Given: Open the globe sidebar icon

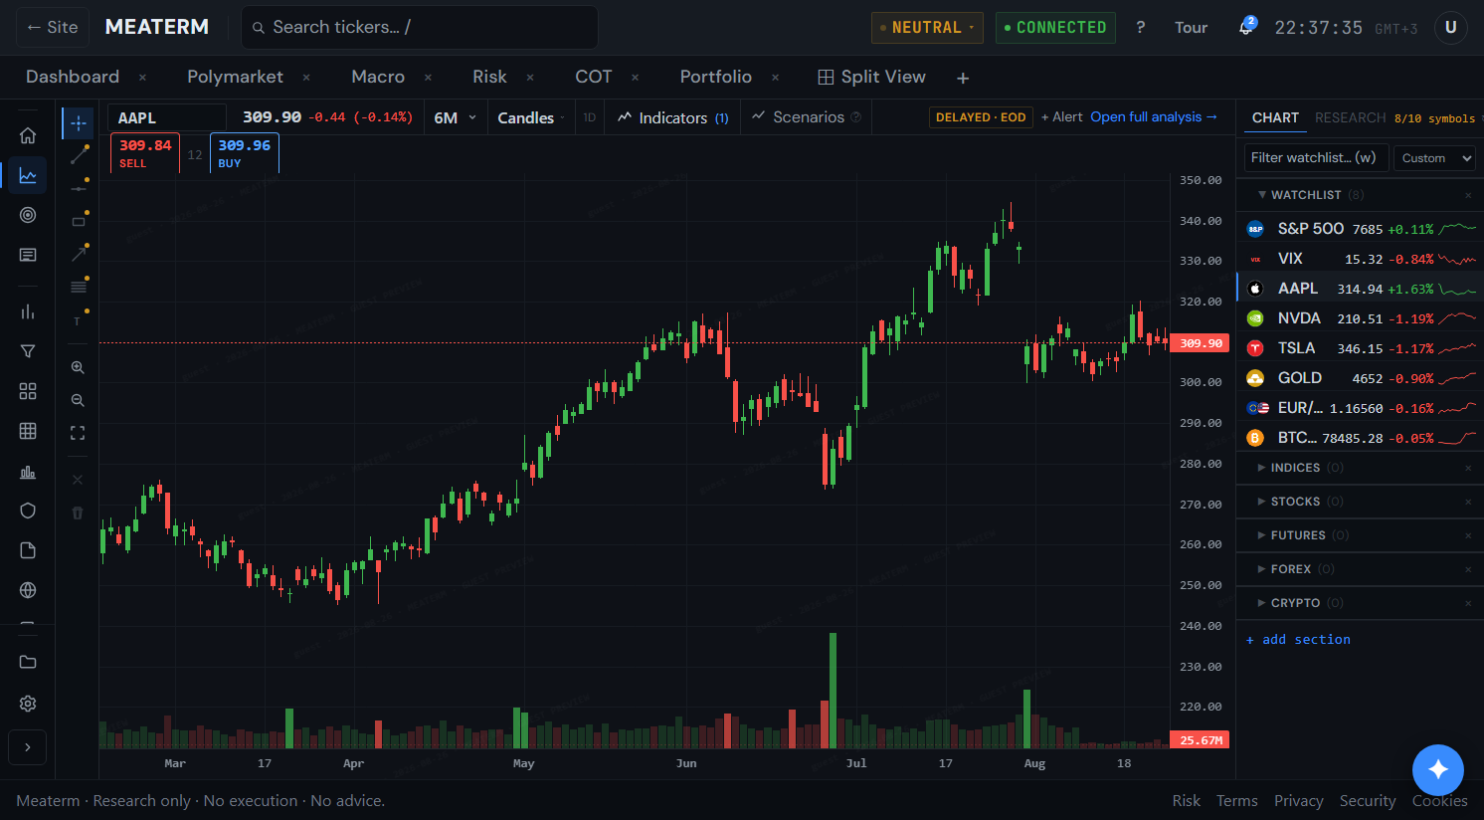Looking at the screenshot, I should tap(28, 590).
